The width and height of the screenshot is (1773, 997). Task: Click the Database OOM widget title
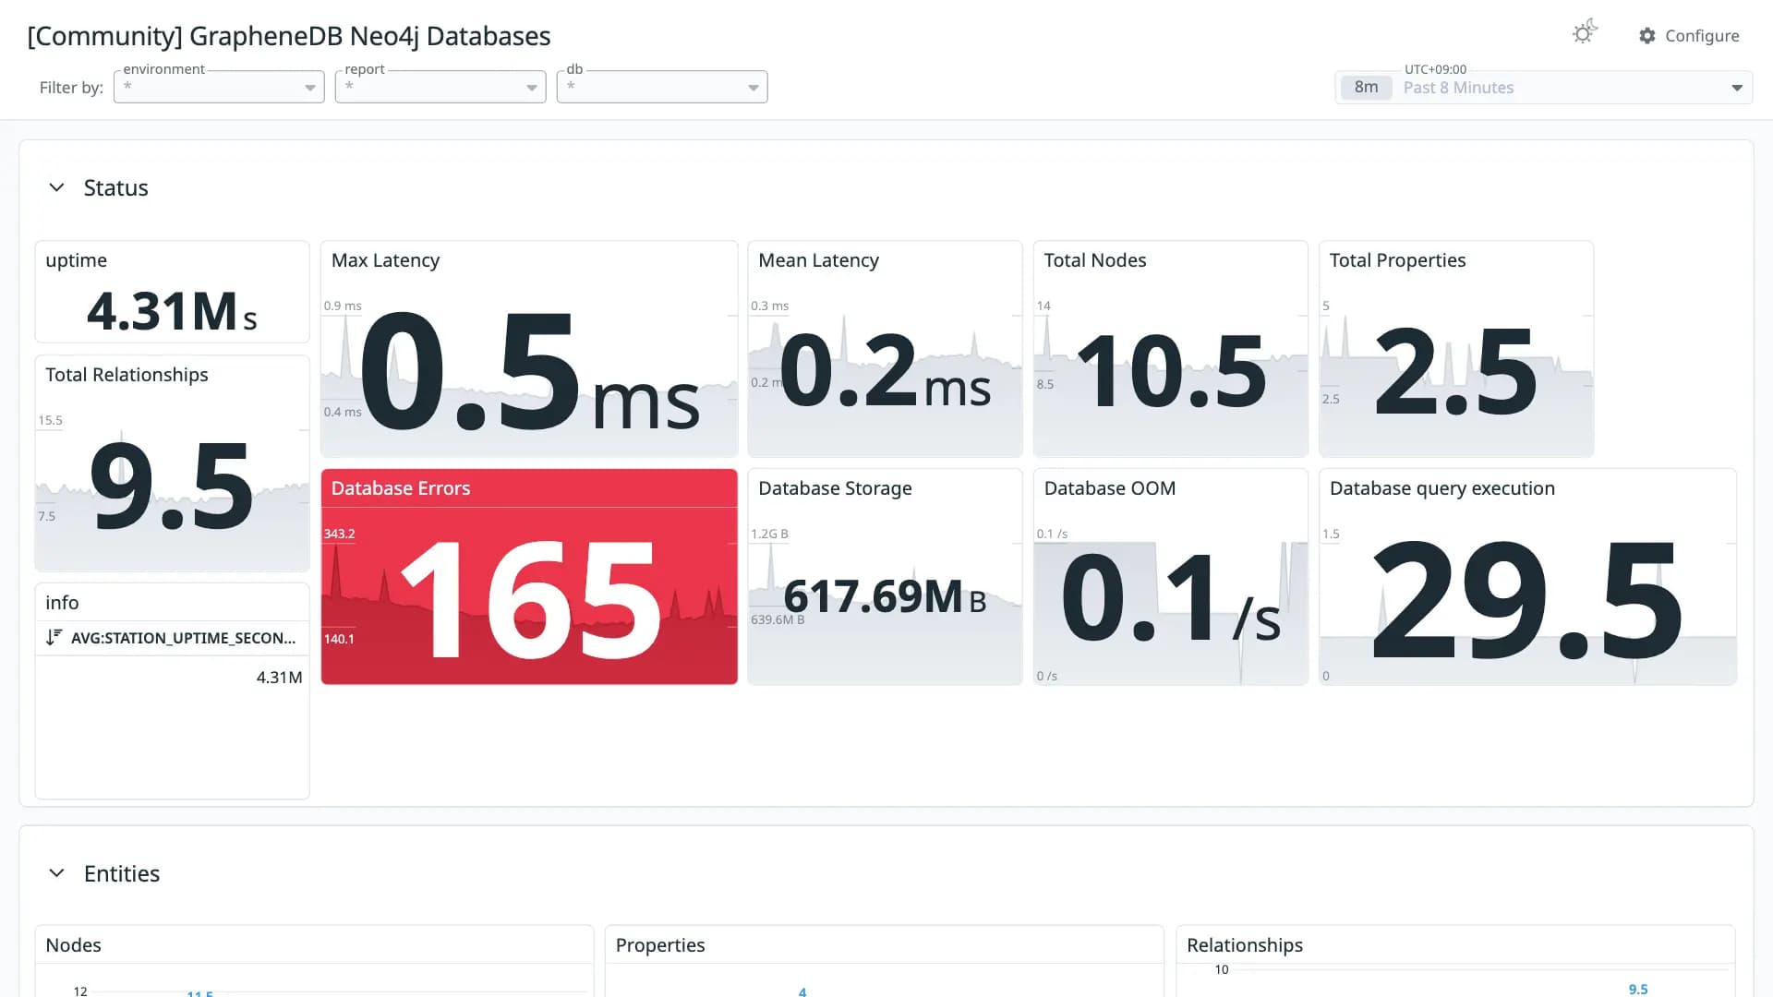point(1109,488)
